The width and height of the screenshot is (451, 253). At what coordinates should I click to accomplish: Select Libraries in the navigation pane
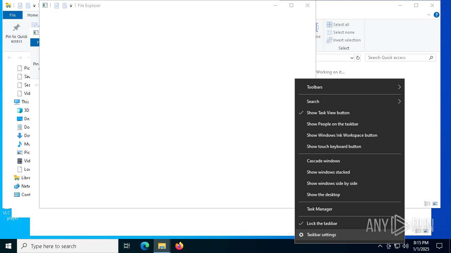(x=22, y=178)
